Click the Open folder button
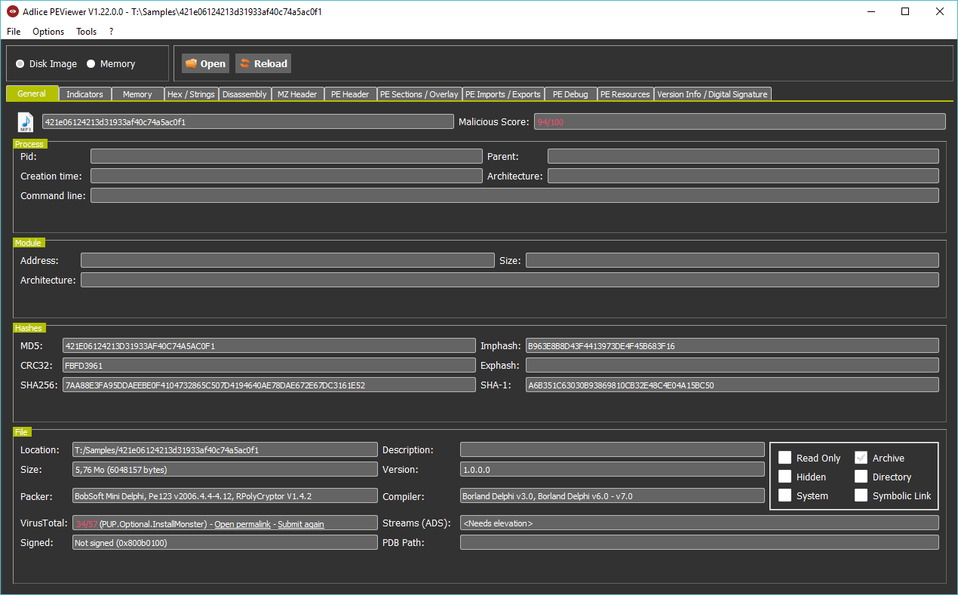 (x=205, y=64)
